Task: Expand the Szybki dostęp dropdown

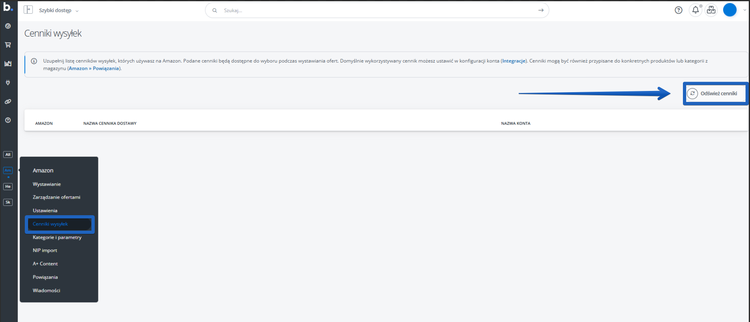Action: pyautogui.click(x=59, y=11)
